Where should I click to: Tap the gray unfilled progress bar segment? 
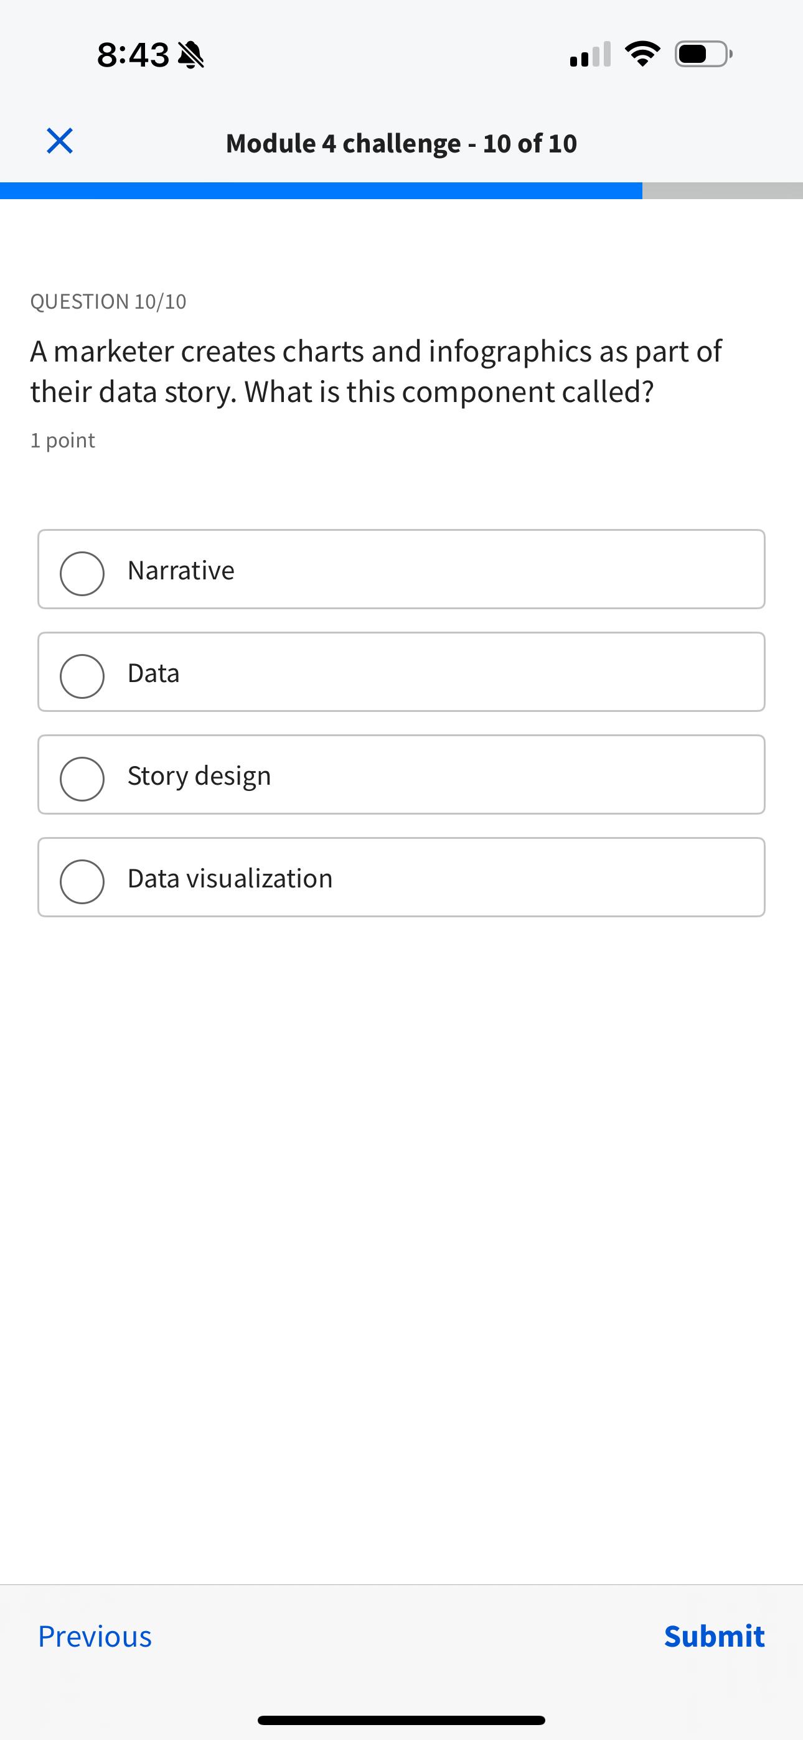click(722, 190)
